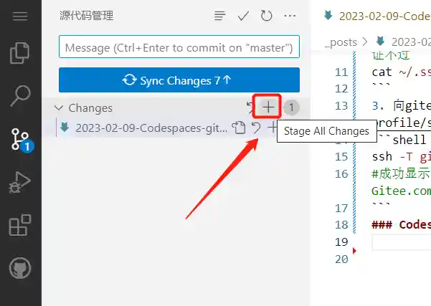Click the view as tree/list icon
Screen dimensions: 431x306
pyautogui.click(x=219, y=16)
